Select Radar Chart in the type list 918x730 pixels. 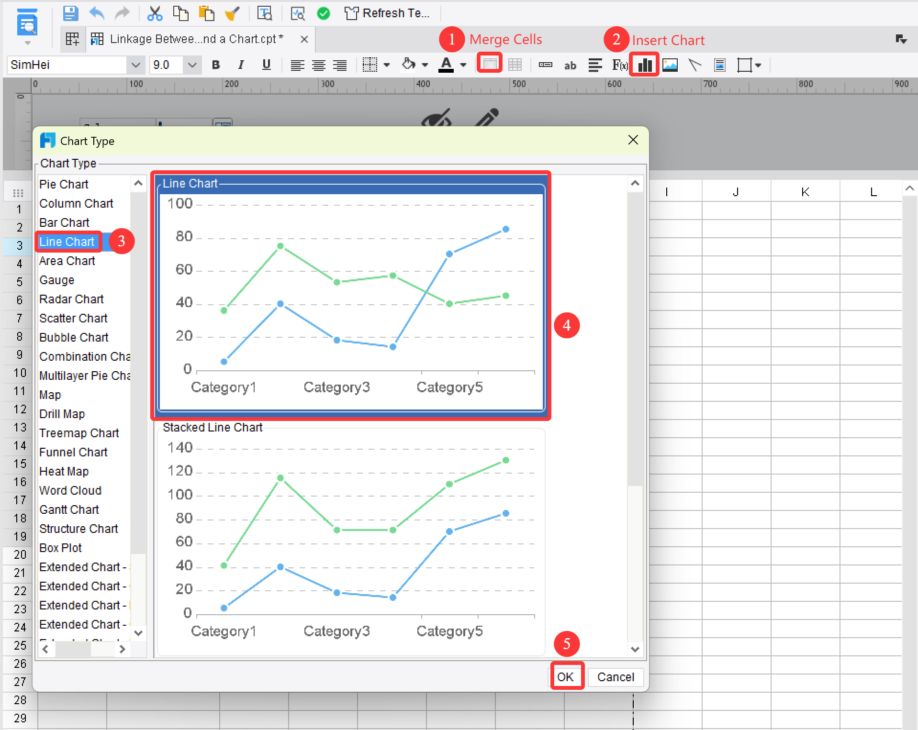[71, 299]
